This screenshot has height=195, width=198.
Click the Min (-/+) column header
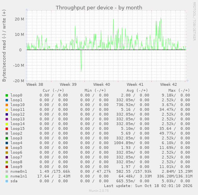95,91
